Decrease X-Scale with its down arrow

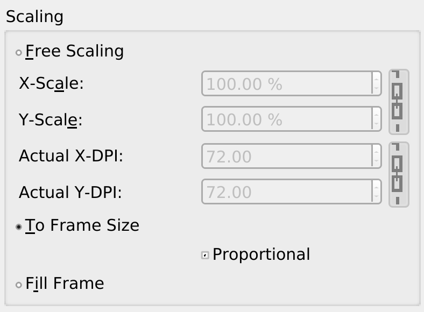376,89
